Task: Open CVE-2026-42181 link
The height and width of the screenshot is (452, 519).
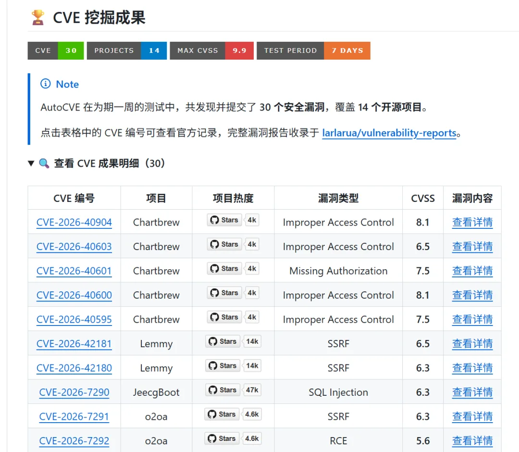Action: click(74, 344)
